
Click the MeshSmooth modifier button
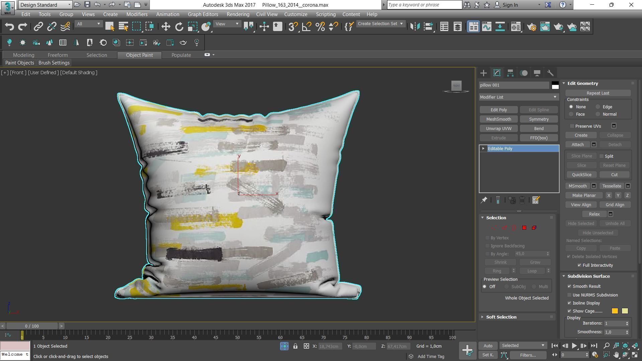pyautogui.click(x=498, y=119)
